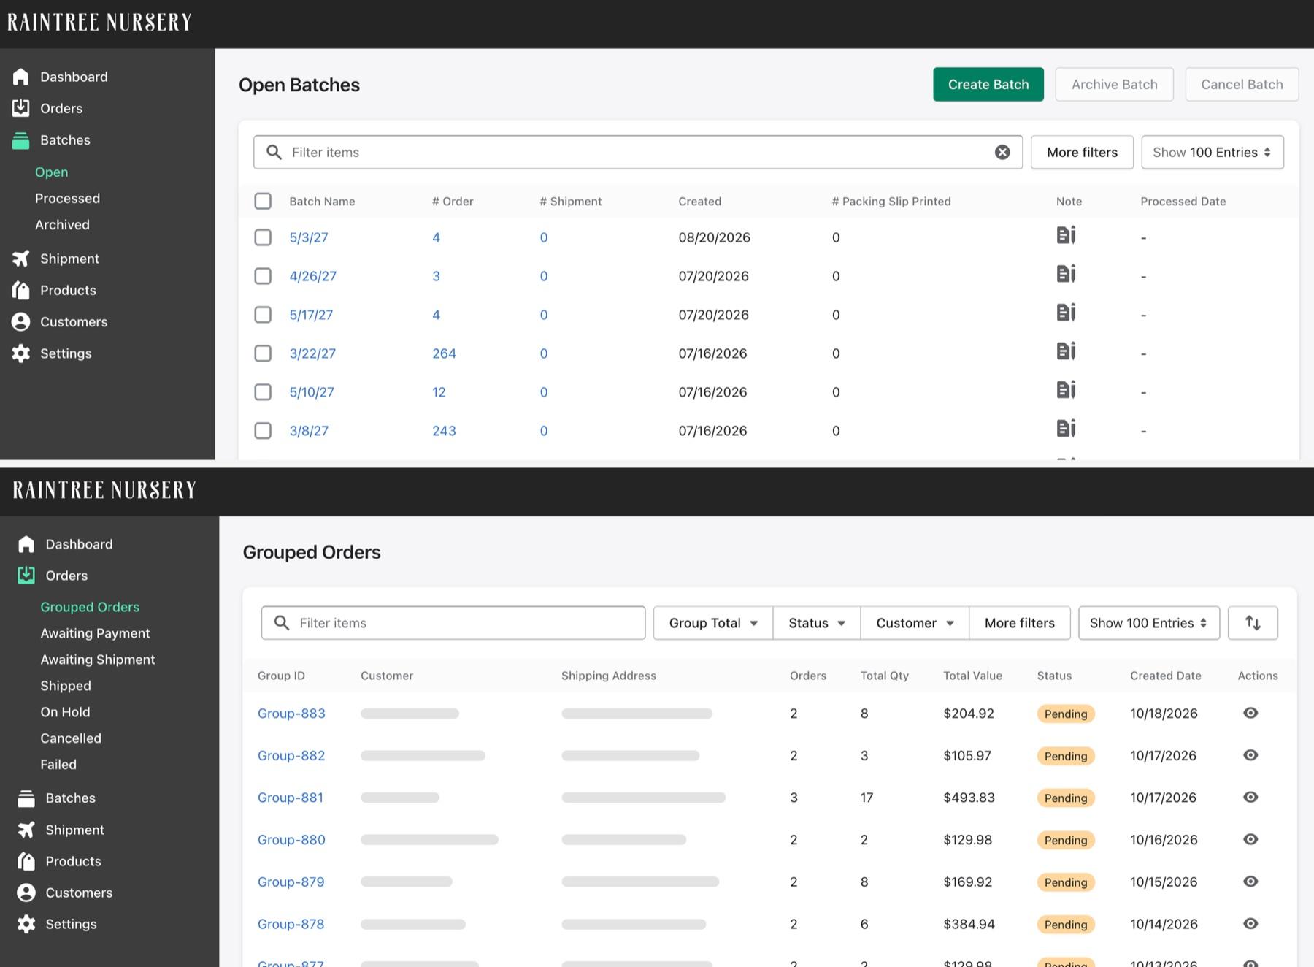Screen dimensions: 1314x967
Task: Open the note icon for batch 5/3/27
Action: 1066,235
